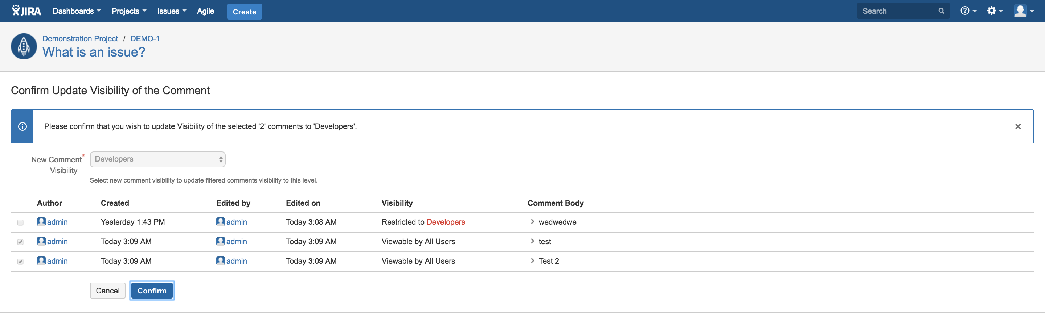
Task: Click Edited by admin link in wedwedwe row
Action: [x=237, y=222]
